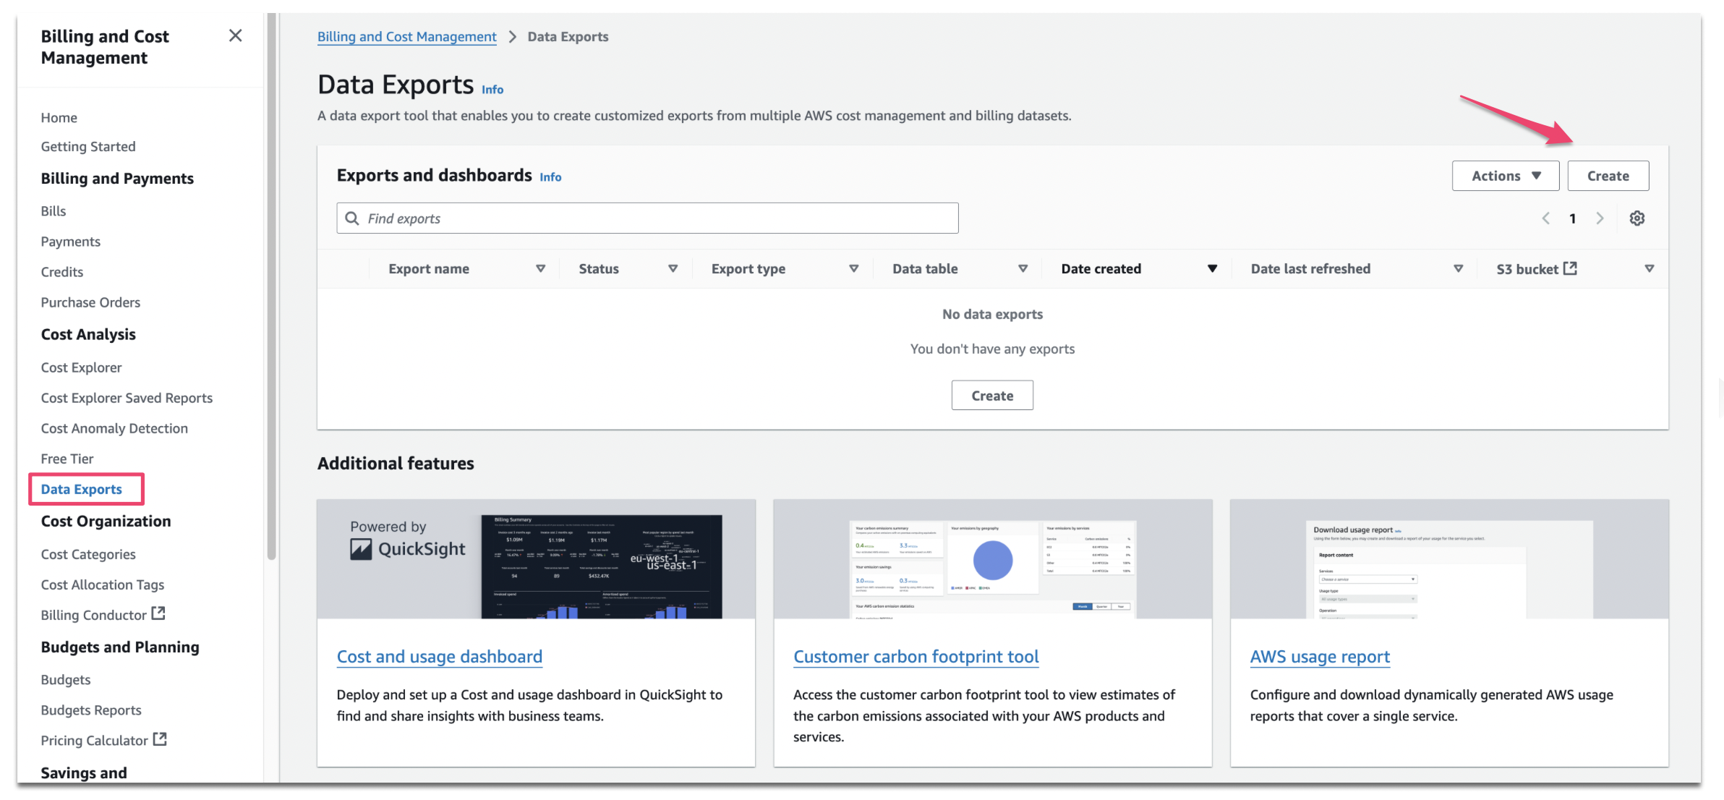Click the S3 bucket external link icon

(1569, 268)
